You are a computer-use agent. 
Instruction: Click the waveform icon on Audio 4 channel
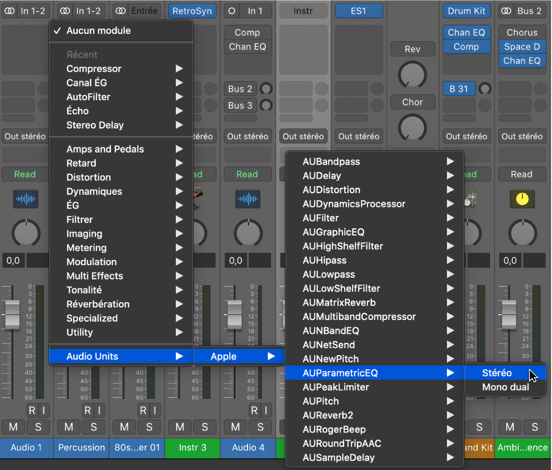(248, 199)
